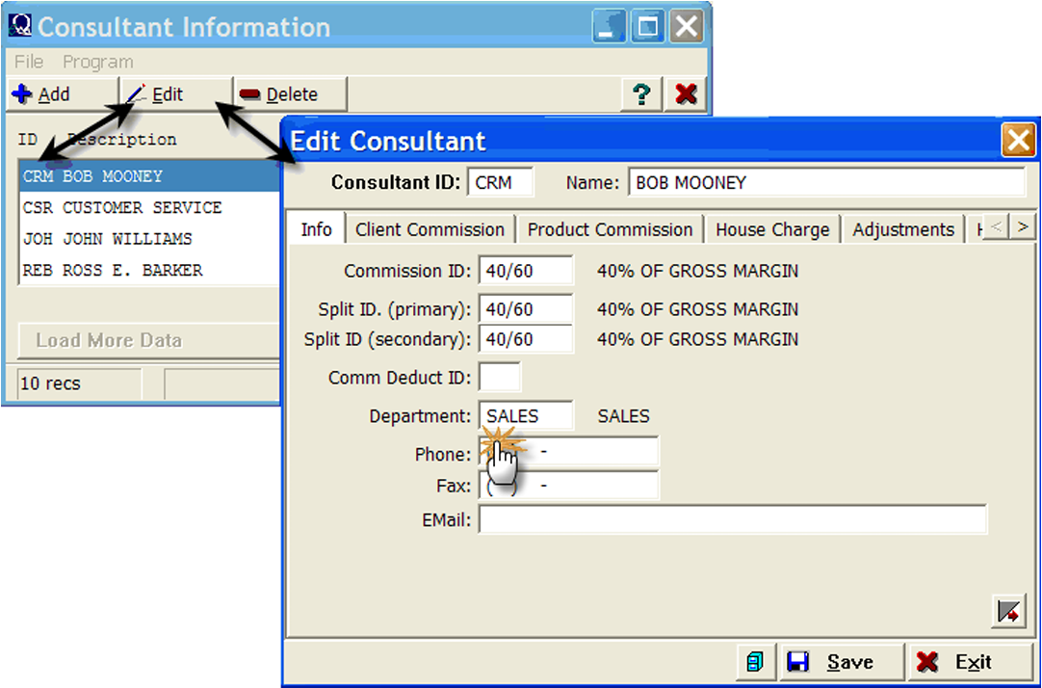1042x688 pixels.
Task: Select the REB ROSS E. BARKER row
Action: pyautogui.click(x=149, y=270)
